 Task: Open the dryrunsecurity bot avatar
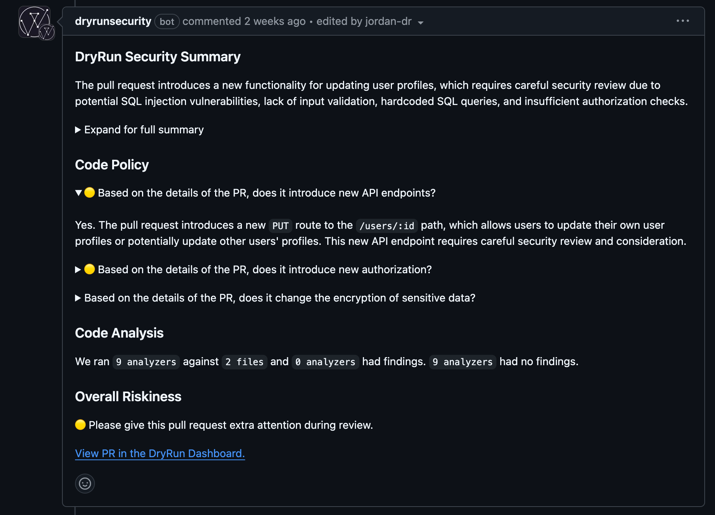[x=35, y=22]
